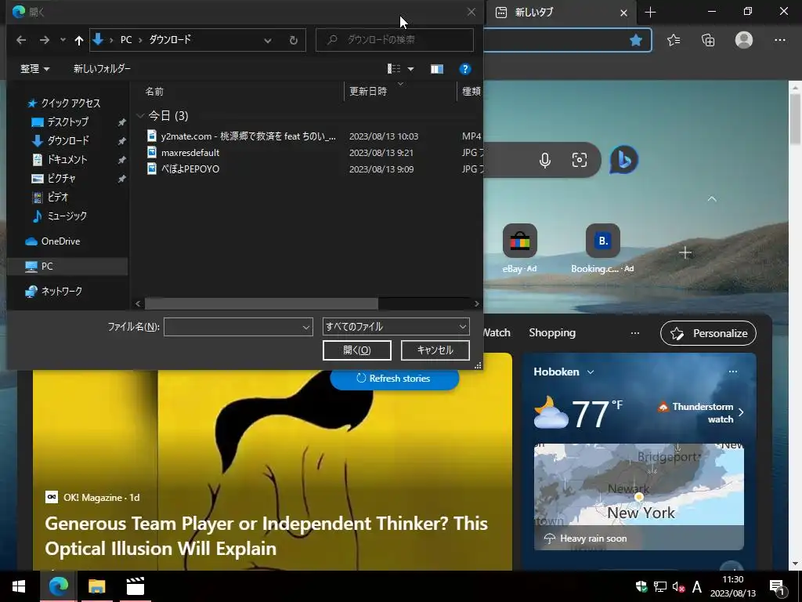The image size is (802, 602).
Task: Close the 新しいタブ tab
Action: (x=623, y=13)
